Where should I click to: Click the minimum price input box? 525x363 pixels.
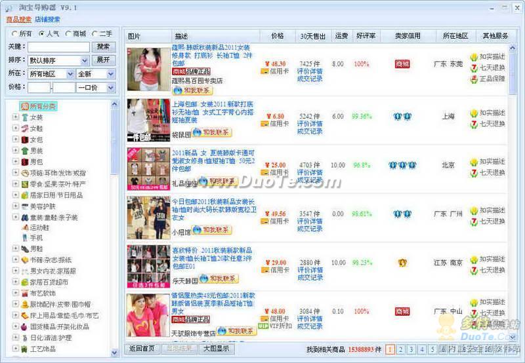tap(39, 88)
